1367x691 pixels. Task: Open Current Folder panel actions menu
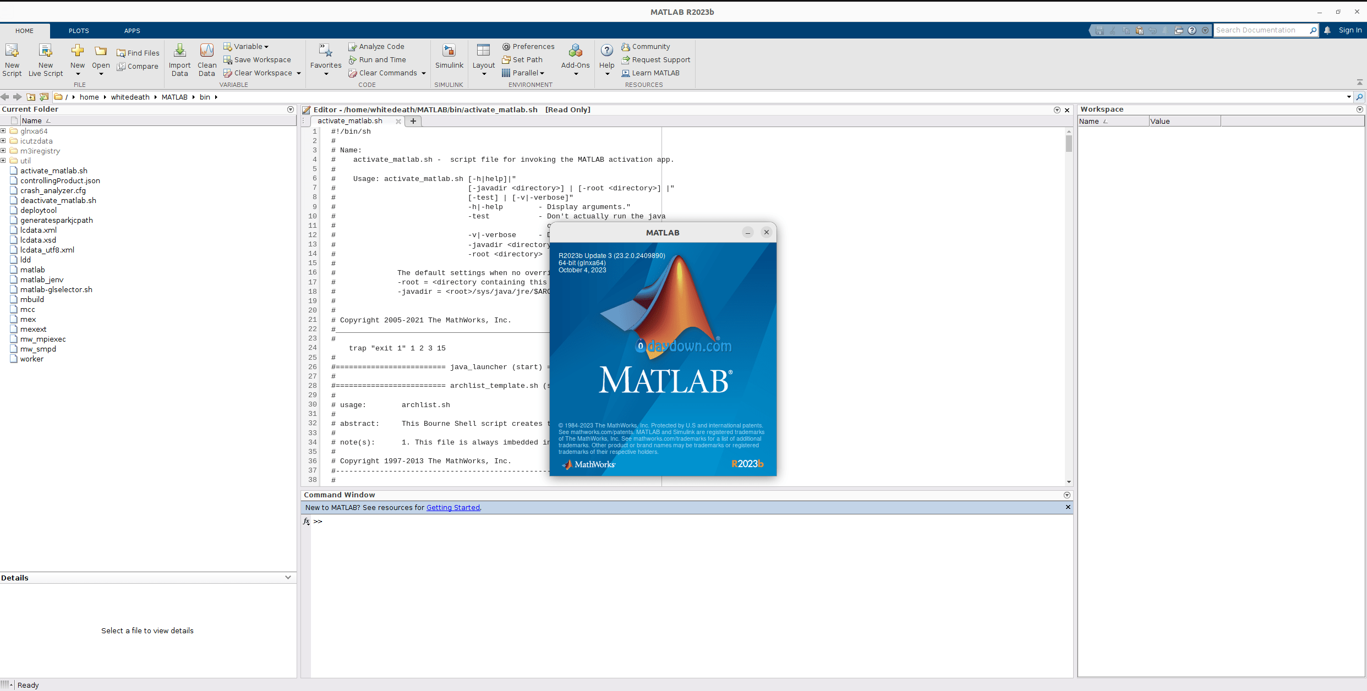click(x=291, y=109)
